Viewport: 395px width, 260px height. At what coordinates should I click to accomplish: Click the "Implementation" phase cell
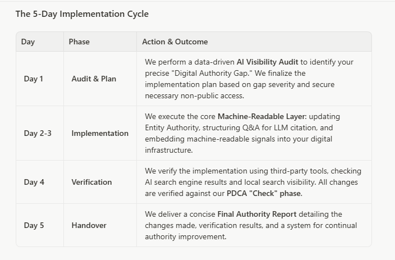100,133
